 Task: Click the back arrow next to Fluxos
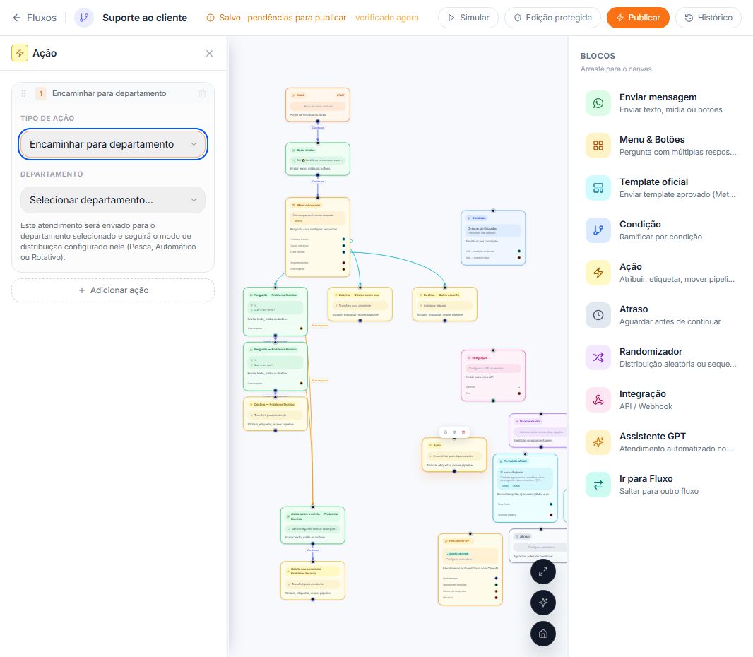(x=17, y=18)
